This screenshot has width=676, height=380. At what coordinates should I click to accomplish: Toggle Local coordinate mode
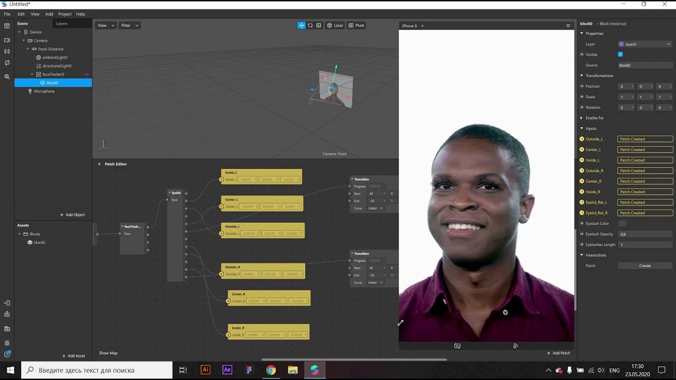[x=335, y=25]
